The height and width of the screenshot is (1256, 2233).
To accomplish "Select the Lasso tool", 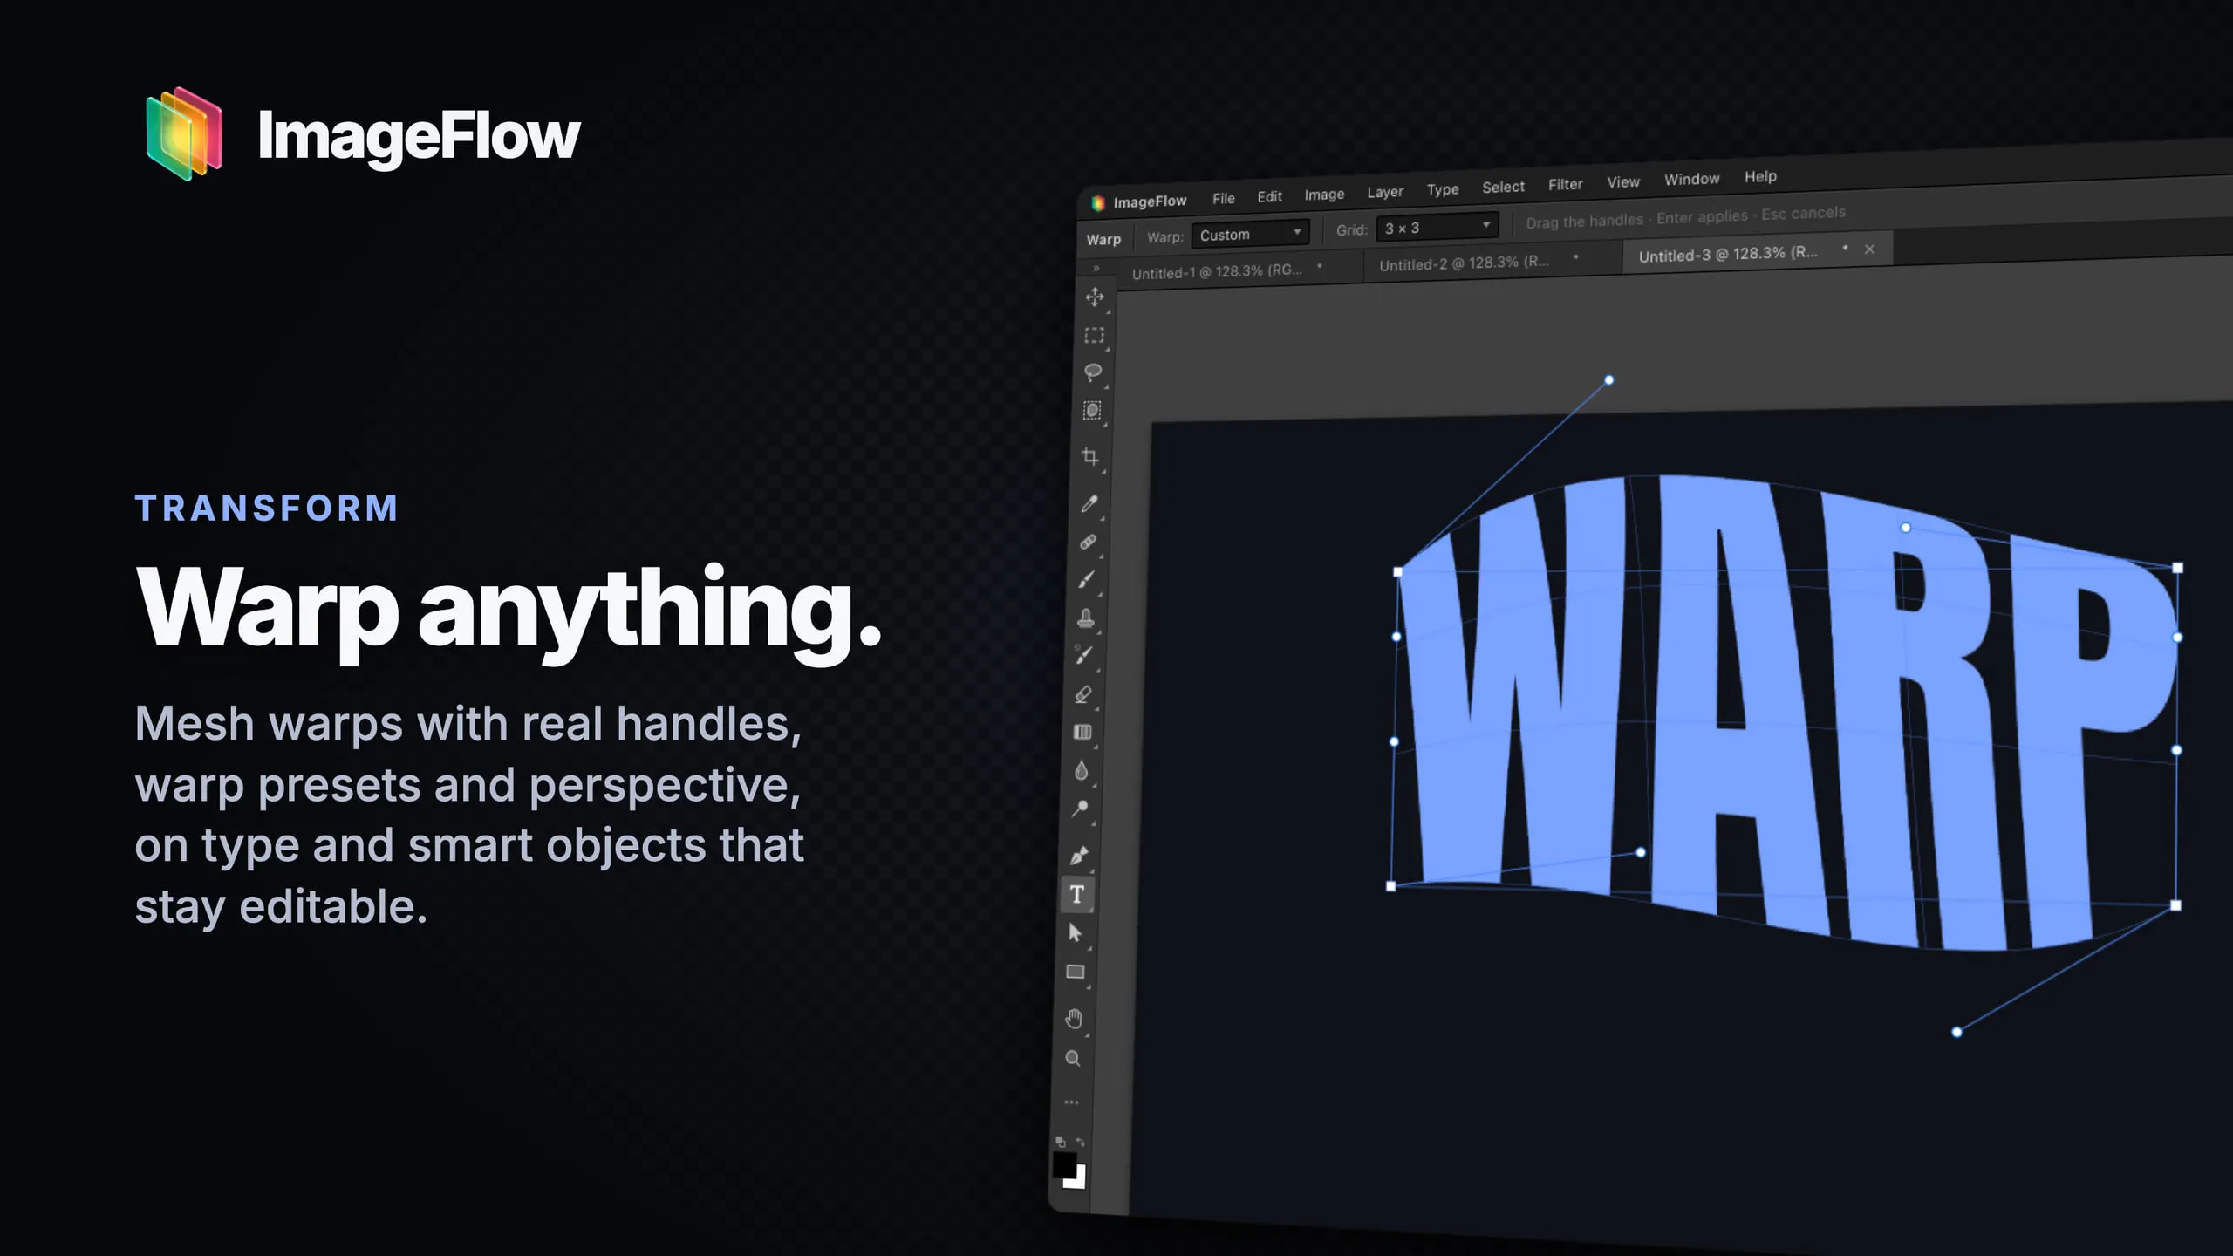I will [1092, 372].
